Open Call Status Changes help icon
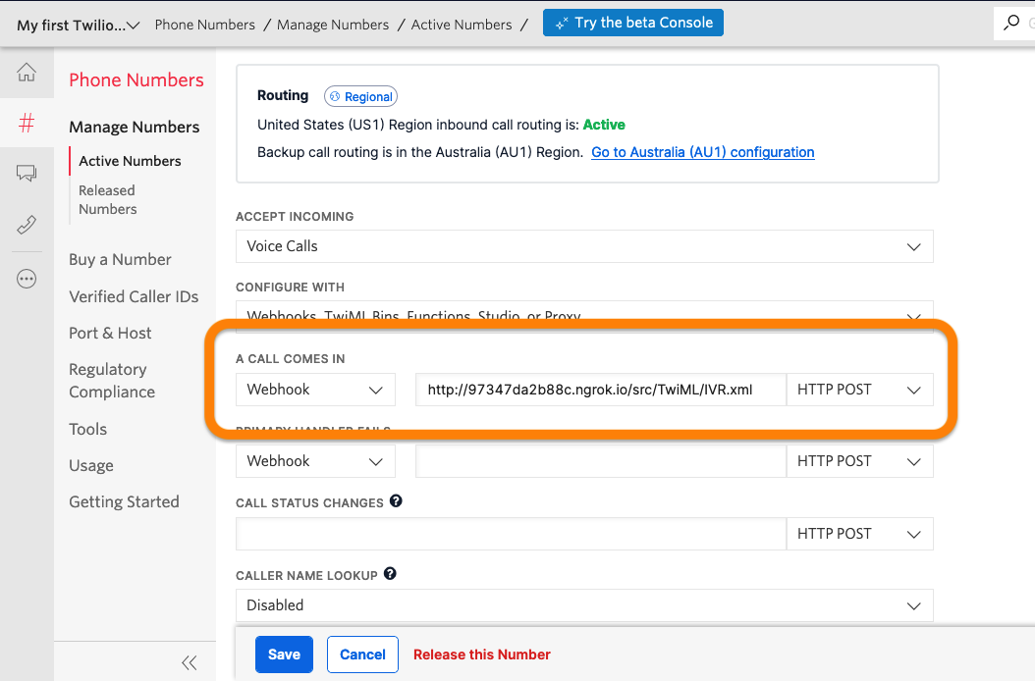The image size is (1035, 681). pos(396,500)
